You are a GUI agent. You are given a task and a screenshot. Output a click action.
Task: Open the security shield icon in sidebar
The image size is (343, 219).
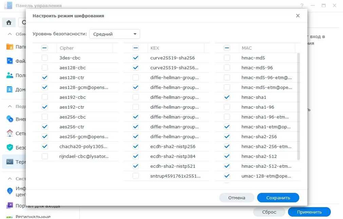(10, 147)
